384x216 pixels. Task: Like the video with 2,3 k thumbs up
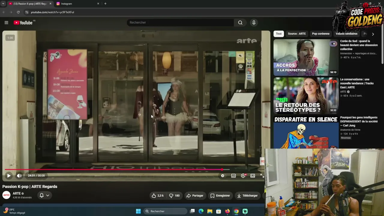158,196
